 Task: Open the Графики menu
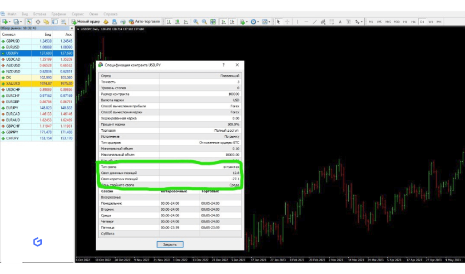[59, 14]
